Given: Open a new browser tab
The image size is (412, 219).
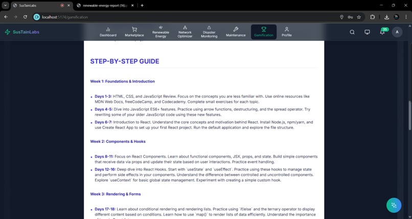Looking at the screenshot, I should pyautogui.click(x=142, y=6).
